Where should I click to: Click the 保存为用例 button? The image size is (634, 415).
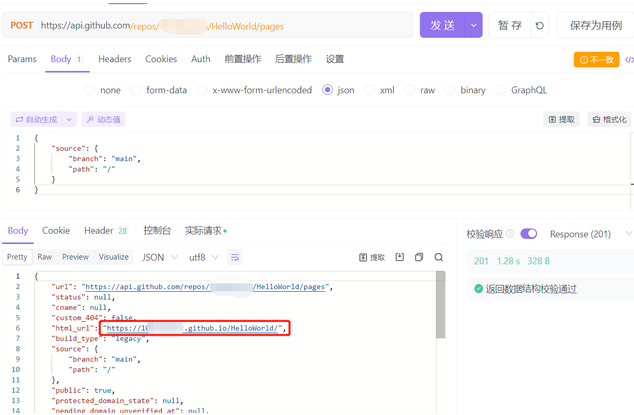[x=597, y=24]
